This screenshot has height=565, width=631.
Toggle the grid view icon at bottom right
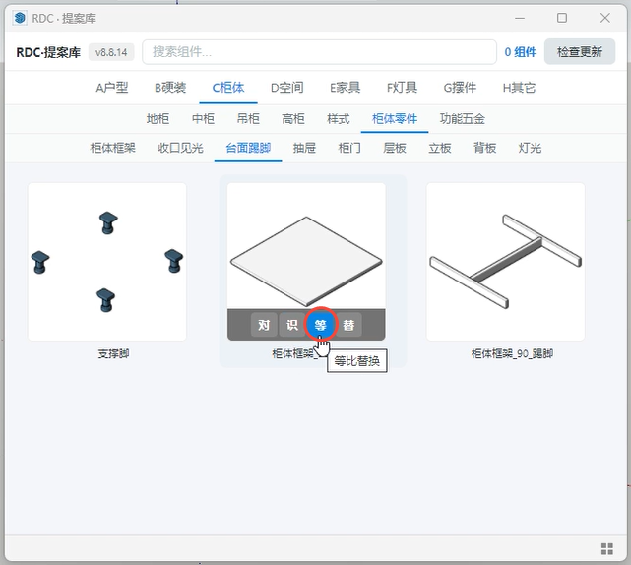tap(606, 548)
